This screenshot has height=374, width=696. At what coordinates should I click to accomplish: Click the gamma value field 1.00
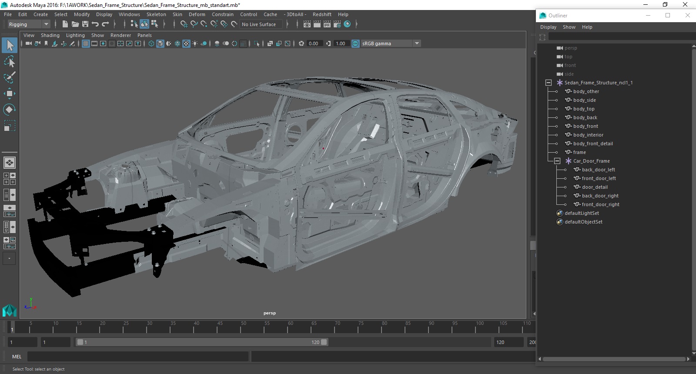tap(341, 43)
